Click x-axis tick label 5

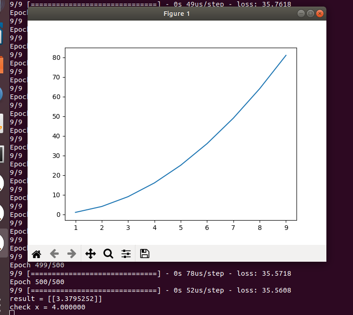(181, 228)
